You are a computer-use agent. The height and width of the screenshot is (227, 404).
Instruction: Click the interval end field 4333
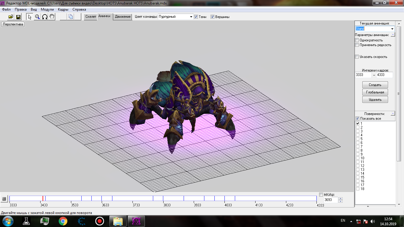tap(384, 75)
